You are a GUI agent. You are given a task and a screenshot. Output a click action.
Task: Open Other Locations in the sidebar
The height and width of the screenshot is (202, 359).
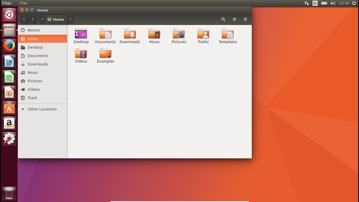click(x=43, y=109)
